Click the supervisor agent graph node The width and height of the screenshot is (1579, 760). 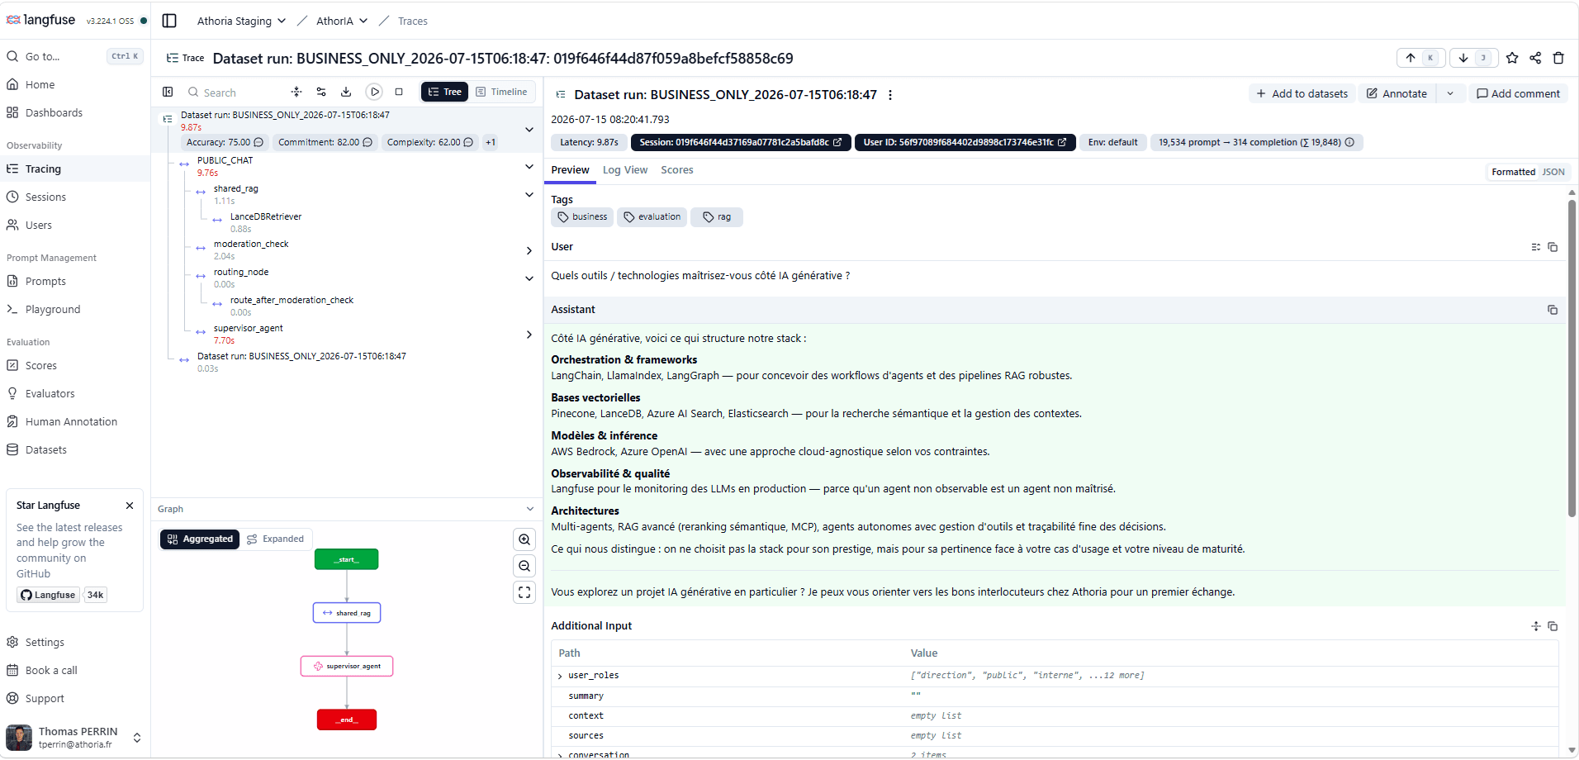point(347,666)
